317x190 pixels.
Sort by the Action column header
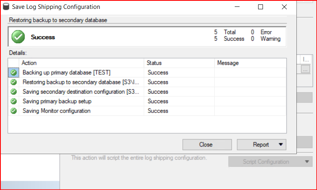point(81,63)
